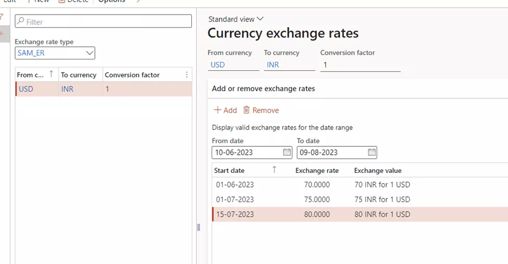Image resolution: width=508 pixels, height=264 pixels.
Task: Click the Conversion factor column header in list
Action: (x=143, y=75)
